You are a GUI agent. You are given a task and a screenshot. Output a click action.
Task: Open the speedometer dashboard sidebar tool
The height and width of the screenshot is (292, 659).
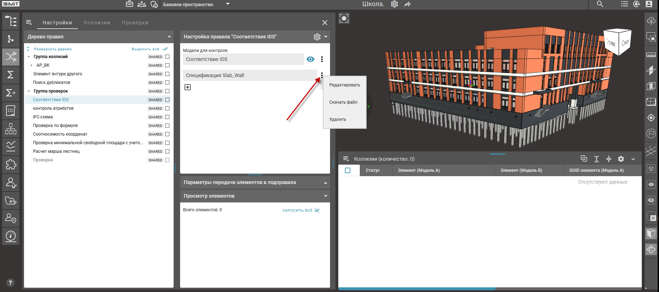(x=11, y=236)
